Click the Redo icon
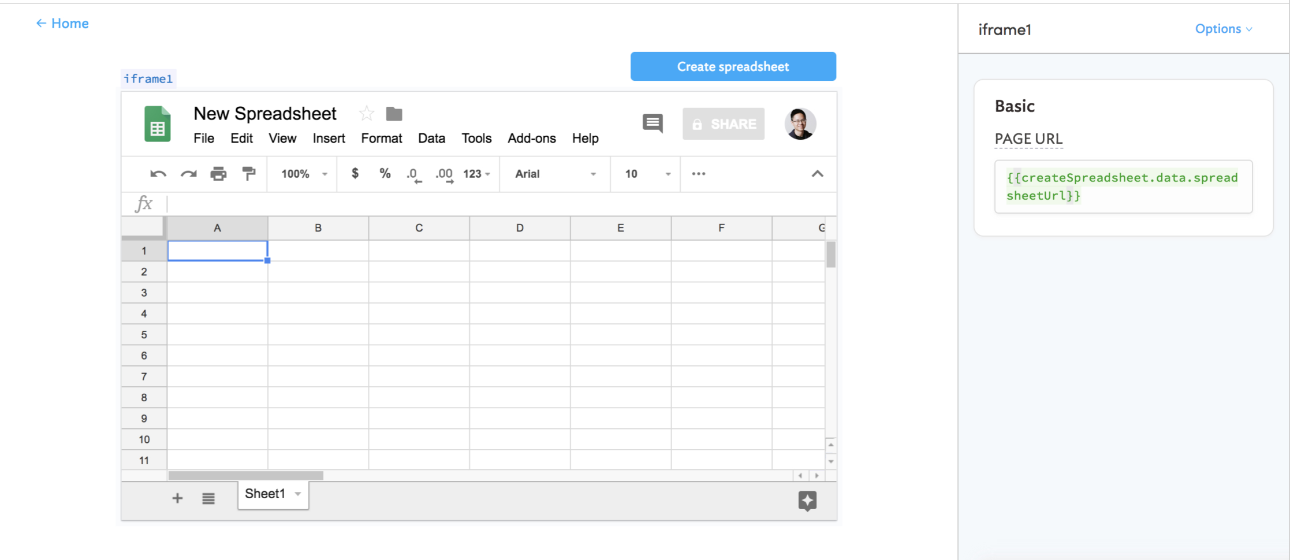Image resolution: width=1290 pixels, height=560 pixels. (x=188, y=174)
